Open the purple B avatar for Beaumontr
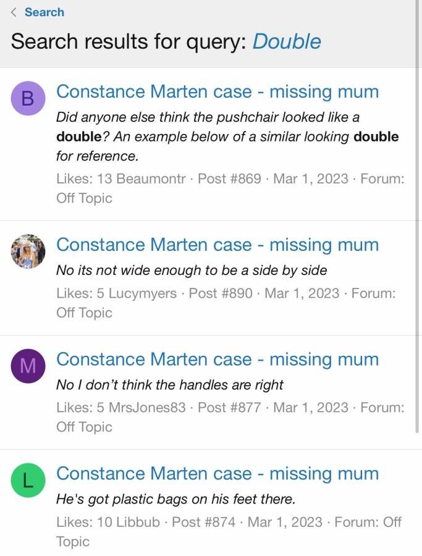The image size is (422, 556). [x=28, y=99]
